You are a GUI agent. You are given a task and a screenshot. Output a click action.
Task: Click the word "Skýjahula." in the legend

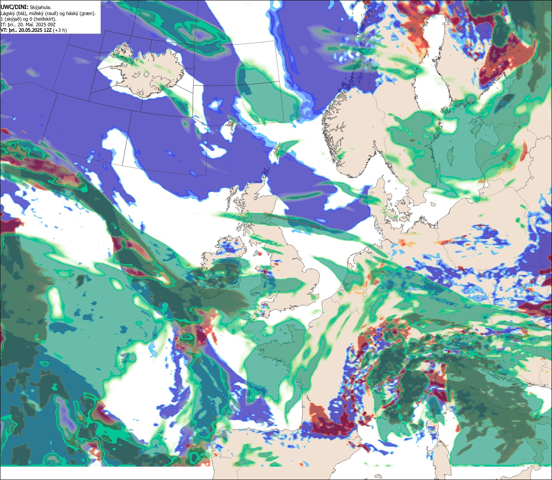[x=41, y=8]
